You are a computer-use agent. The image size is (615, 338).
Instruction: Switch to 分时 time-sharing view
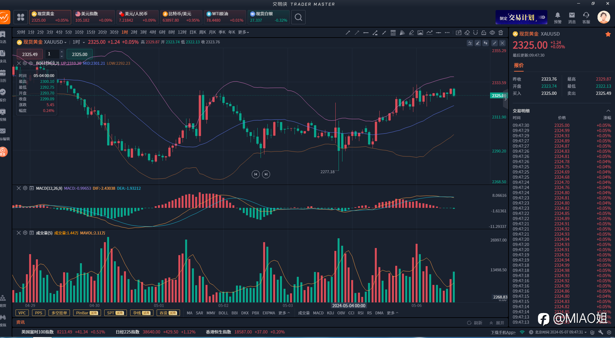pyautogui.click(x=21, y=32)
